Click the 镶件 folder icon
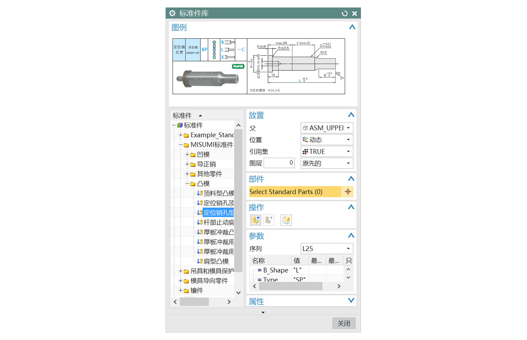The height and width of the screenshot is (340, 527). point(186,291)
